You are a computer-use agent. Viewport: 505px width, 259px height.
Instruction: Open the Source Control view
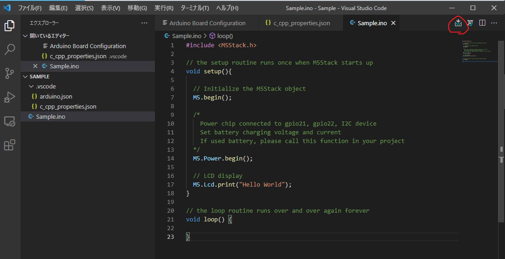click(10, 73)
